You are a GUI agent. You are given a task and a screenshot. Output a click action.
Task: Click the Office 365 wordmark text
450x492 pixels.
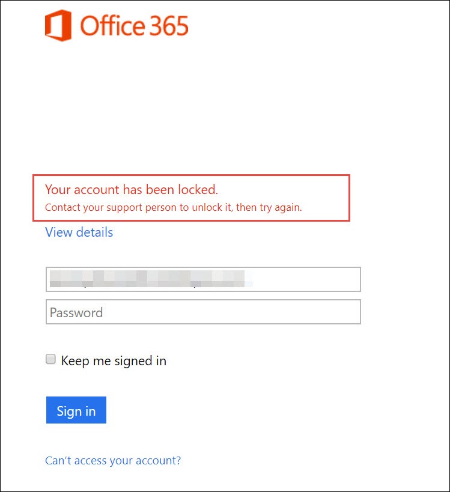coord(135,26)
